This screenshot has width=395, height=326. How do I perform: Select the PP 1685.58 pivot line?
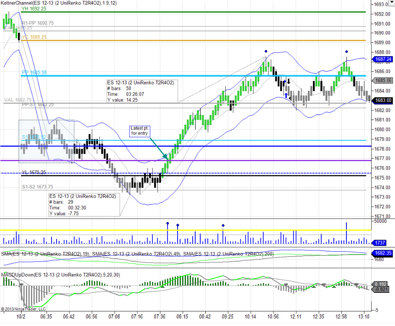(194, 76)
